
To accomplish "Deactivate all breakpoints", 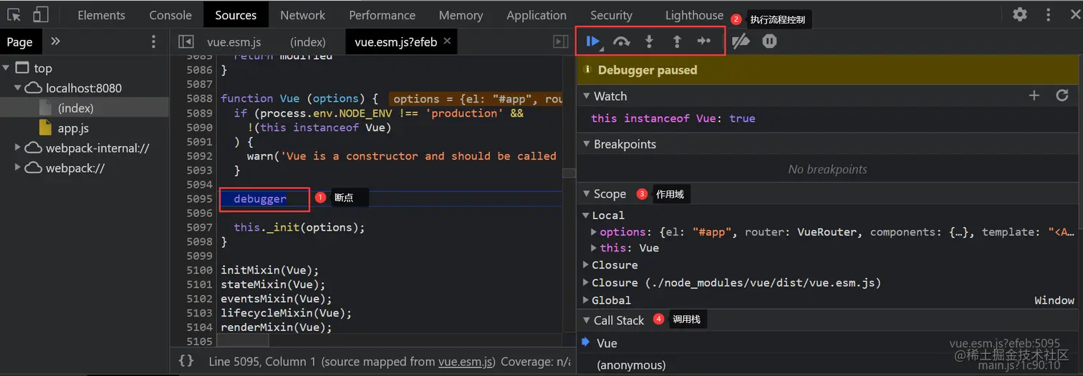I will [x=741, y=42].
